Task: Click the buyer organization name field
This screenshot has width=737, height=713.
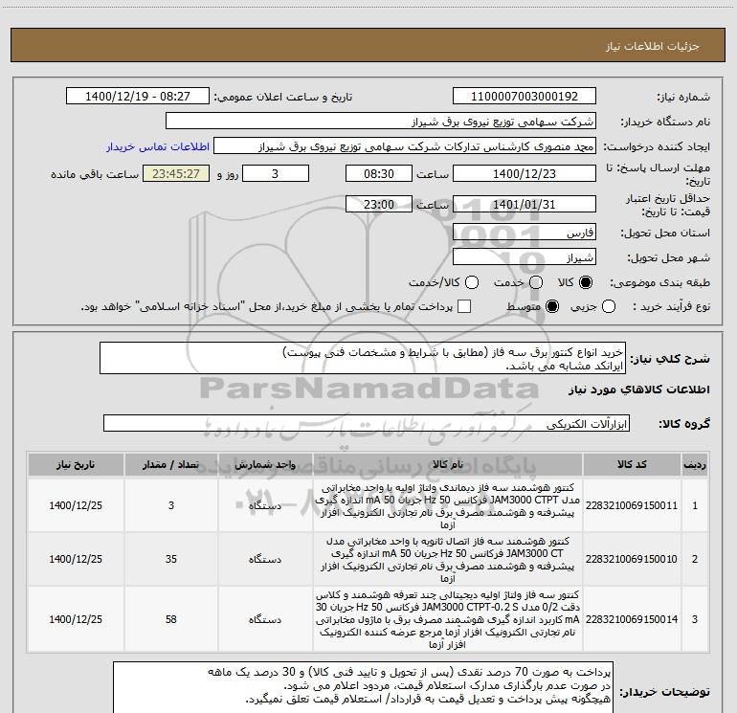Action: (x=381, y=122)
